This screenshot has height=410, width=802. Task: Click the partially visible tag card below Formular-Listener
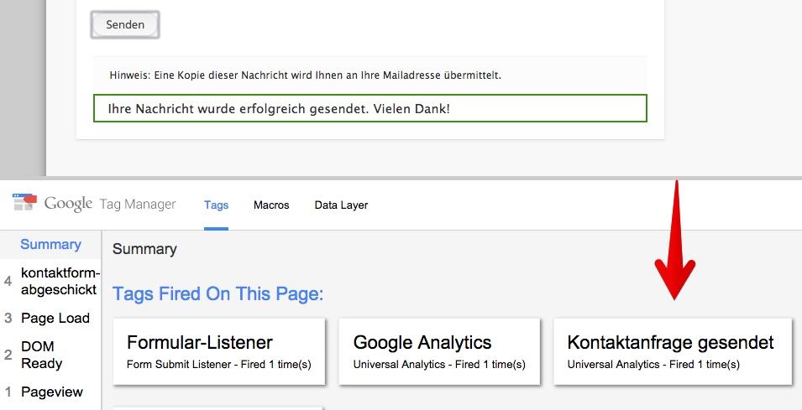218,408
